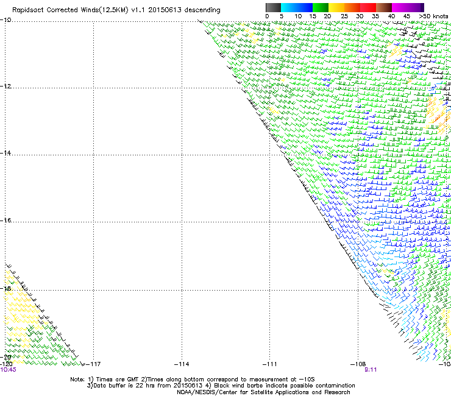Screen dimensions: 451x396
Task: Click legend tick label '40'
Action: coord(391,16)
